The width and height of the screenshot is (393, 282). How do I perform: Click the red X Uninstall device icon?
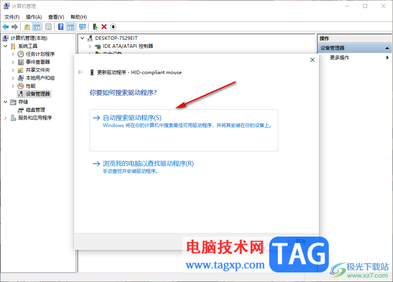104,27
